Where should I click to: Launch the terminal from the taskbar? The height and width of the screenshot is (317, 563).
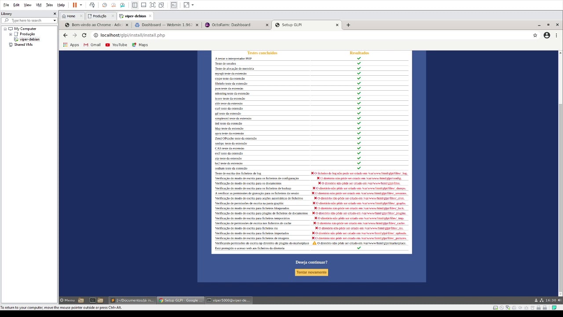[x=92, y=300]
